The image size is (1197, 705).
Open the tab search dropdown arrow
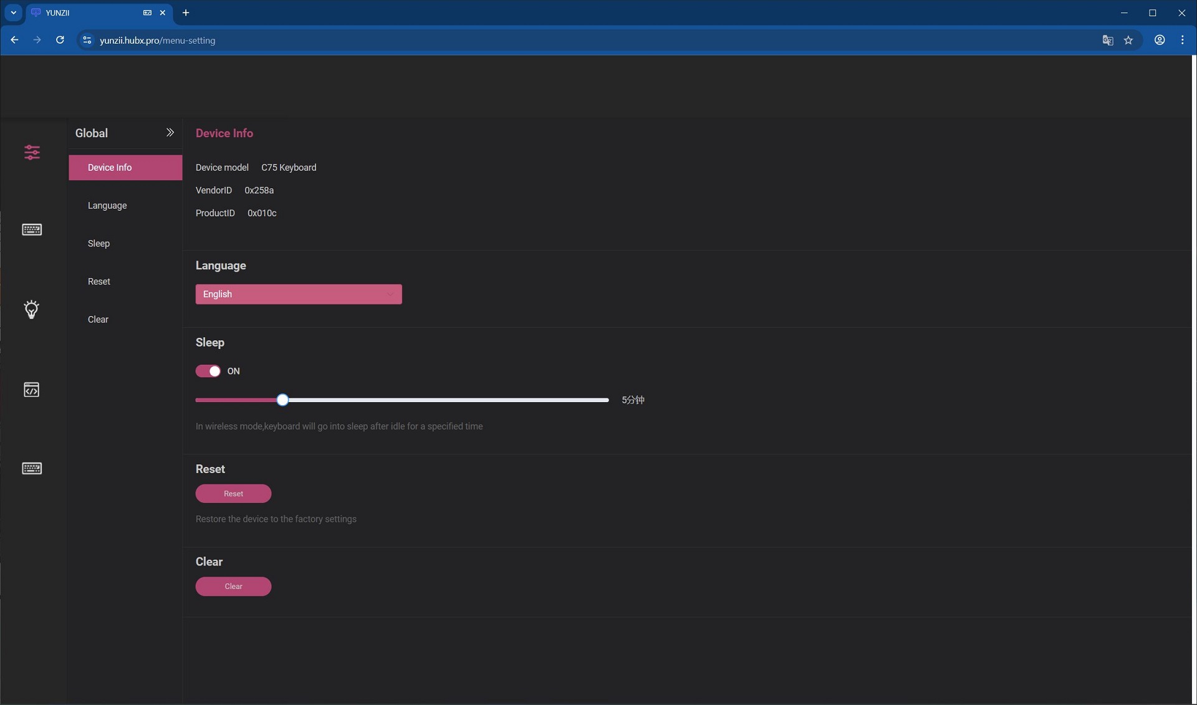pyautogui.click(x=13, y=12)
